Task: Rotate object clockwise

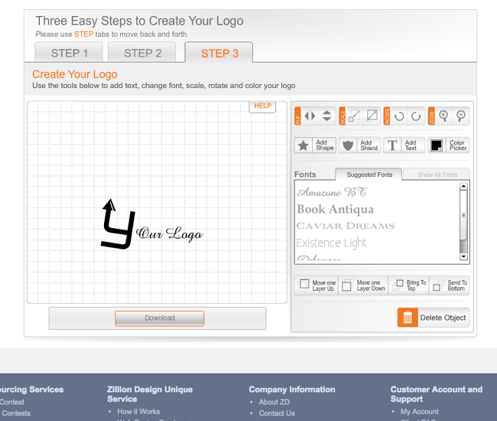Action: point(417,117)
